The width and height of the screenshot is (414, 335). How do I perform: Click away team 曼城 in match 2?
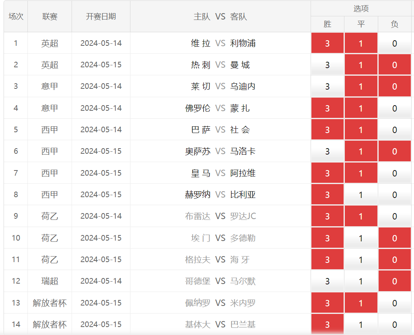[x=240, y=65]
